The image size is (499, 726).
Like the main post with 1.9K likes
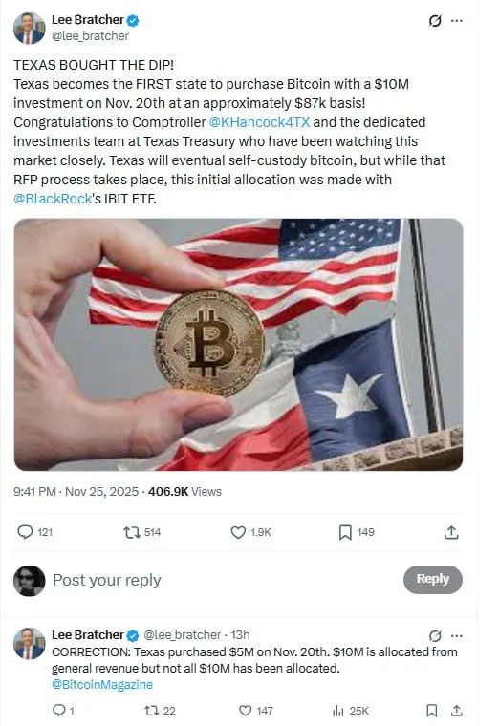pyautogui.click(x=238, y=532)
